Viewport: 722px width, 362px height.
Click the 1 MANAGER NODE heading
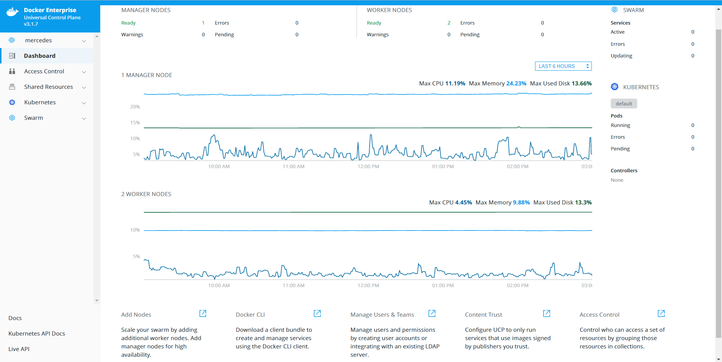pyautogui.click(x=146, y=75)
